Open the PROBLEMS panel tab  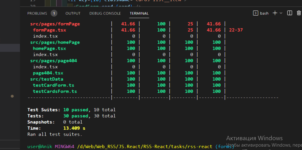pyautogui.click(x=37, y=13)
